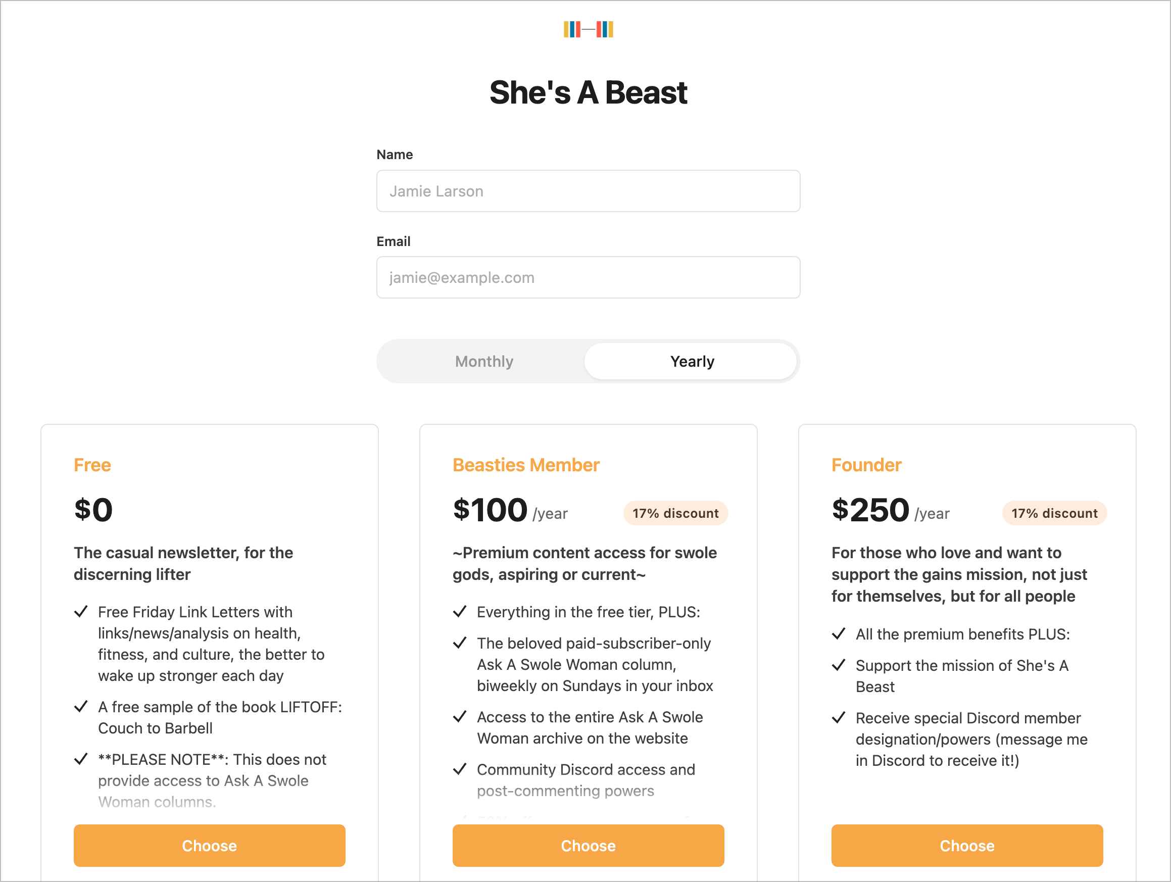
Task: Click checkmark beside Receive special Discord member
Action: pyautogui.click(x=839, y=718)
